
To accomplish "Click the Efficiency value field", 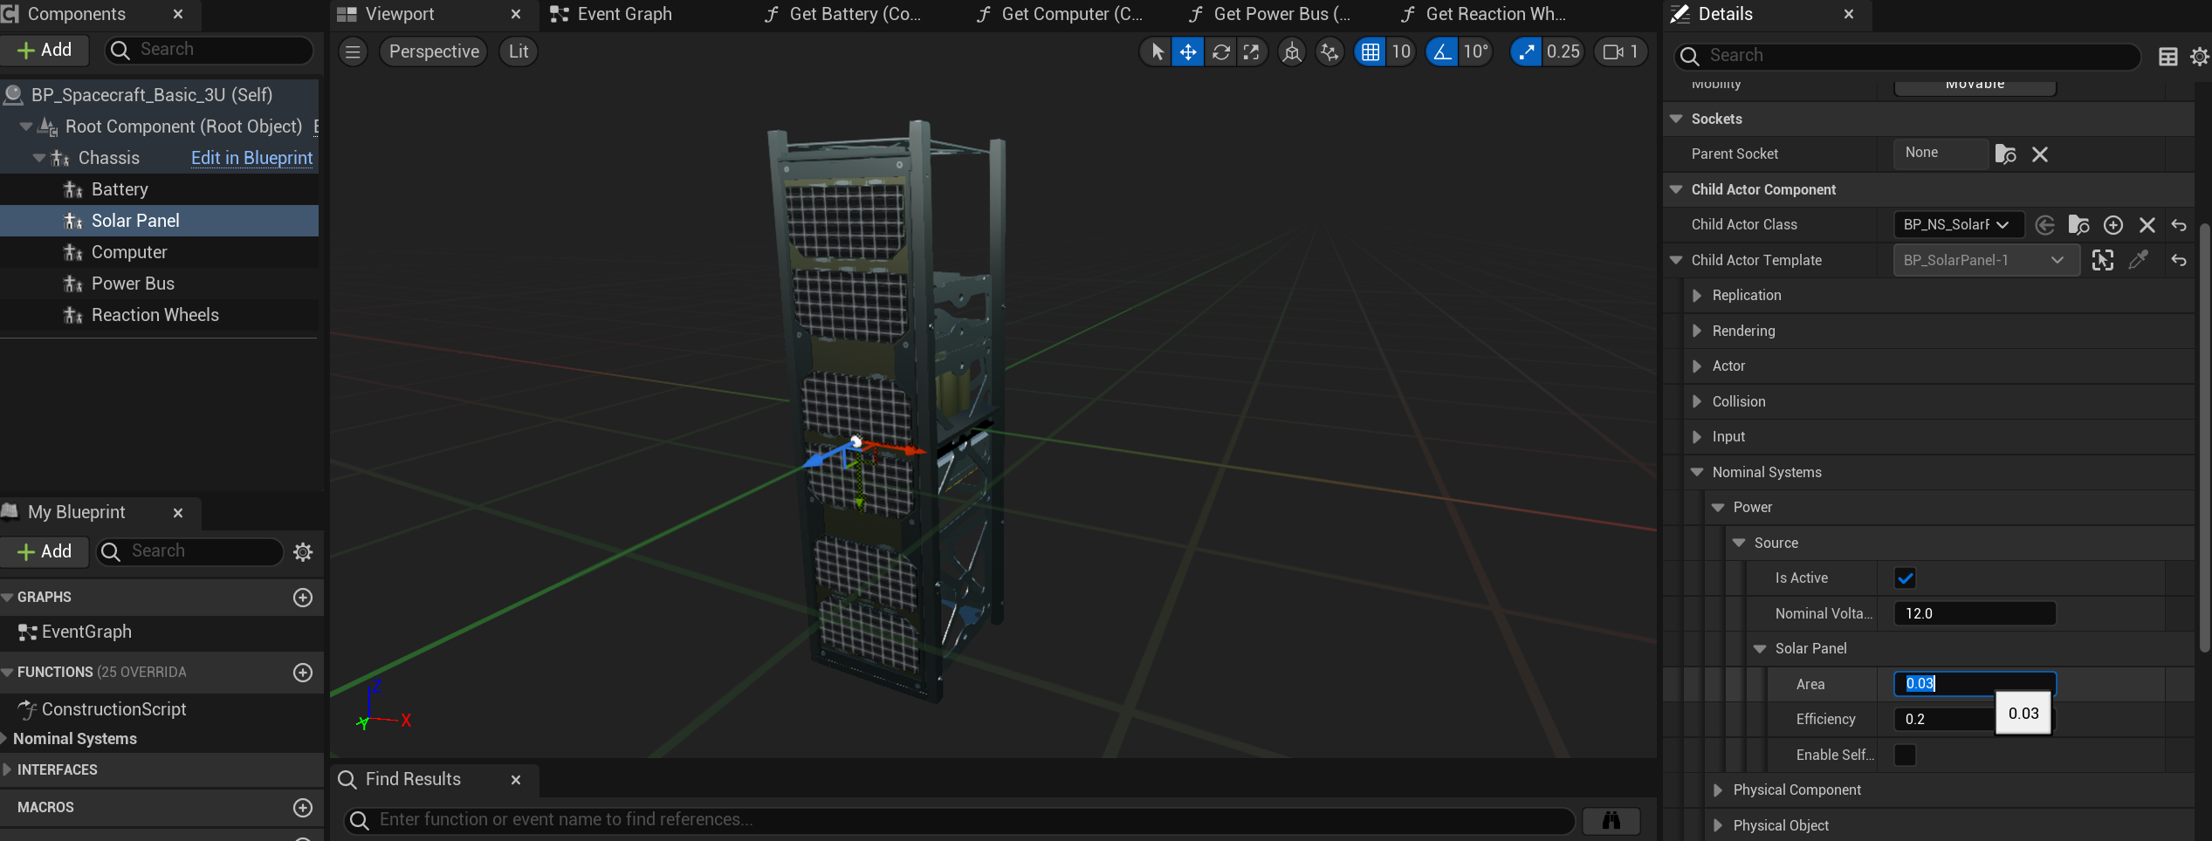I will tap(1943, 720).
